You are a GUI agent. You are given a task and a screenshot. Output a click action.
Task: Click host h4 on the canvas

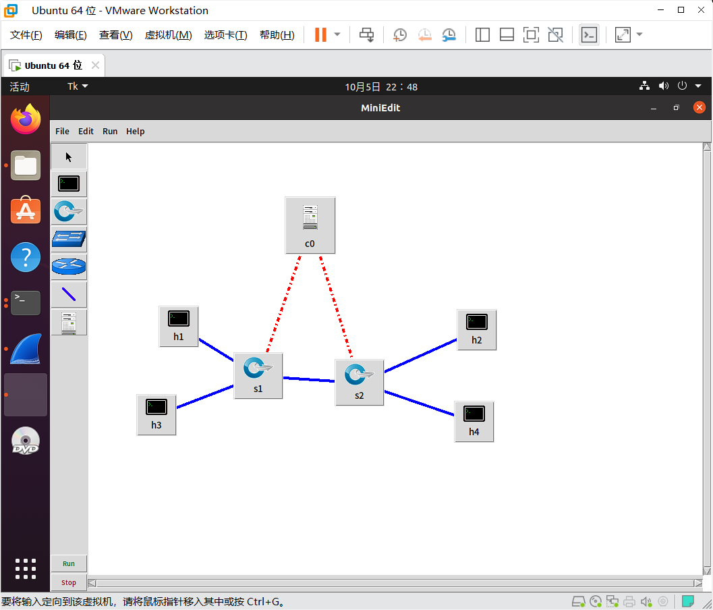point(474,422)
